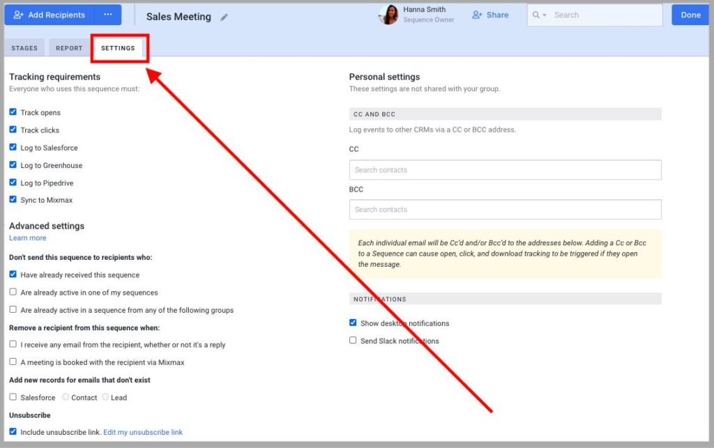Enable Are already active in my sequences
Image resolution: width=714 pixels, height=448 pixels.
point(13,292)
